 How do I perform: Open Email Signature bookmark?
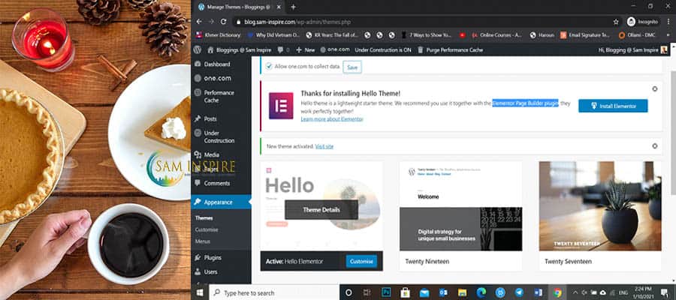click(585, 35)
